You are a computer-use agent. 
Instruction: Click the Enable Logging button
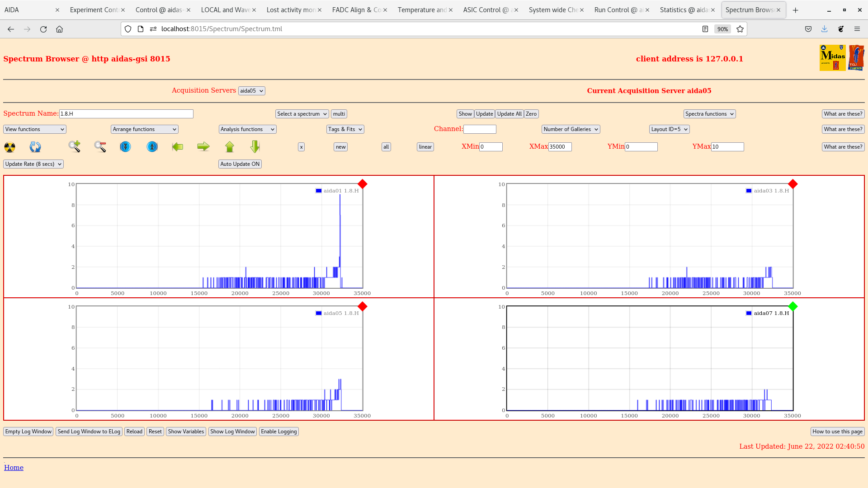(x=279, y=432)
